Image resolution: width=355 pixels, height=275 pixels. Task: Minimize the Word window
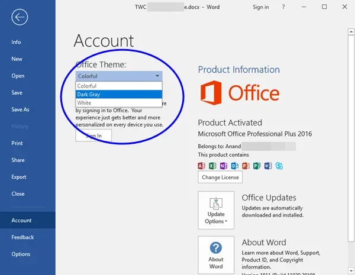(304, 7)
